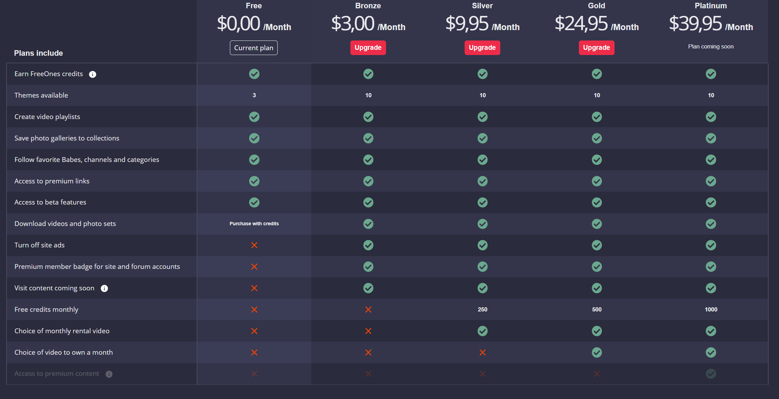The image size is (779, 399).
Task: Click the Bronze red X for Free credits monthly
Action: 368,310
